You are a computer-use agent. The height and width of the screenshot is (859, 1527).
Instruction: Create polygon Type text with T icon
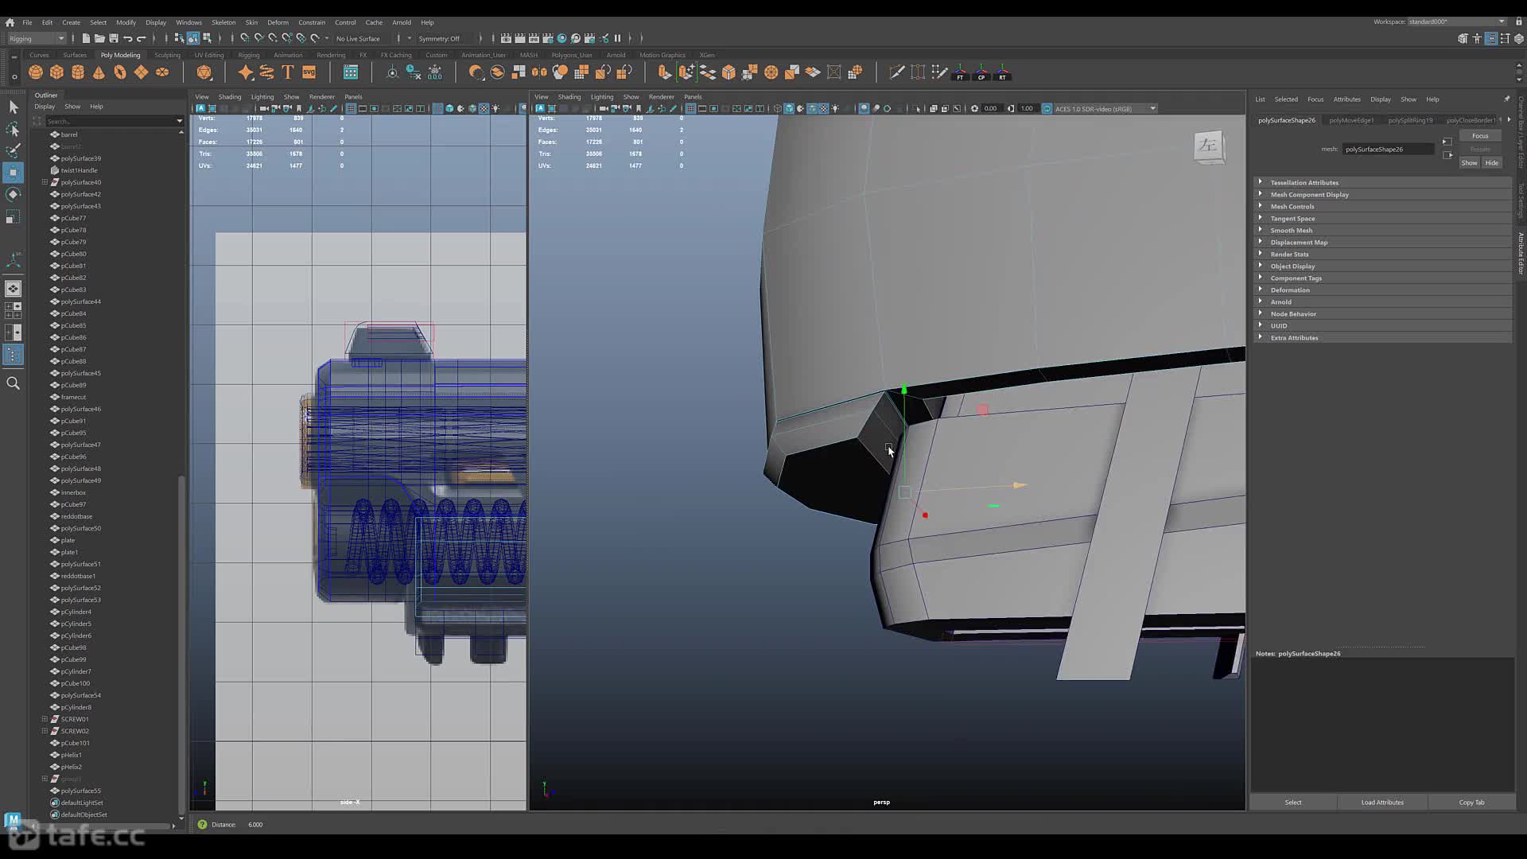[288, 72]
